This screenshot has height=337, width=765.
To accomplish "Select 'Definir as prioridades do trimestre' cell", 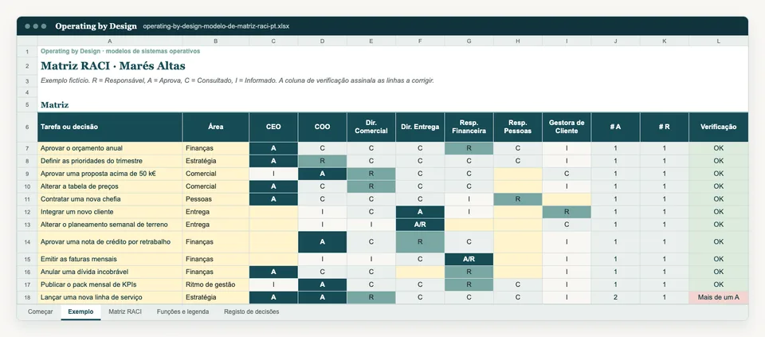I will click(x=110, y=161).
